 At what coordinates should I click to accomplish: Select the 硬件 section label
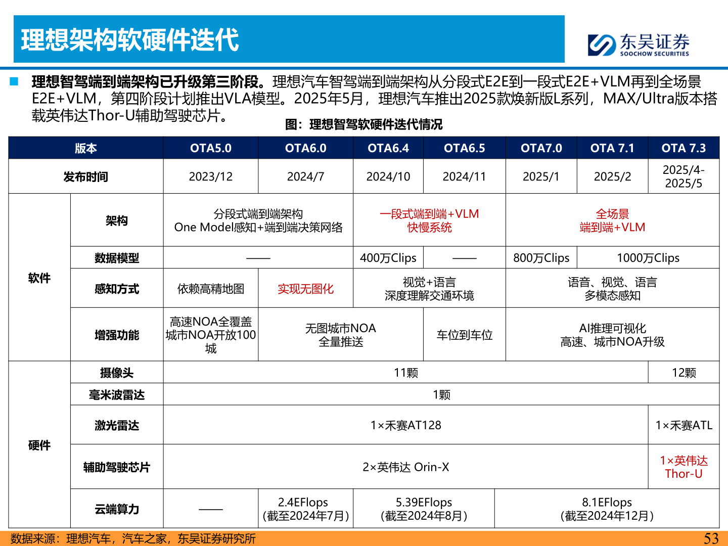[x=39, y=446]
